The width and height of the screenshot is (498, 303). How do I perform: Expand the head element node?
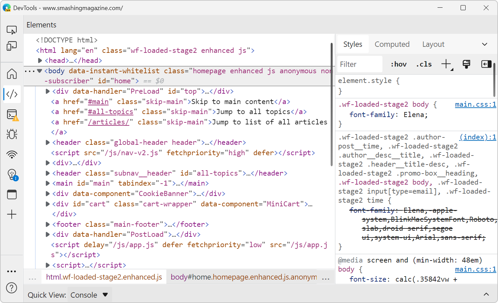click(40, 61)
